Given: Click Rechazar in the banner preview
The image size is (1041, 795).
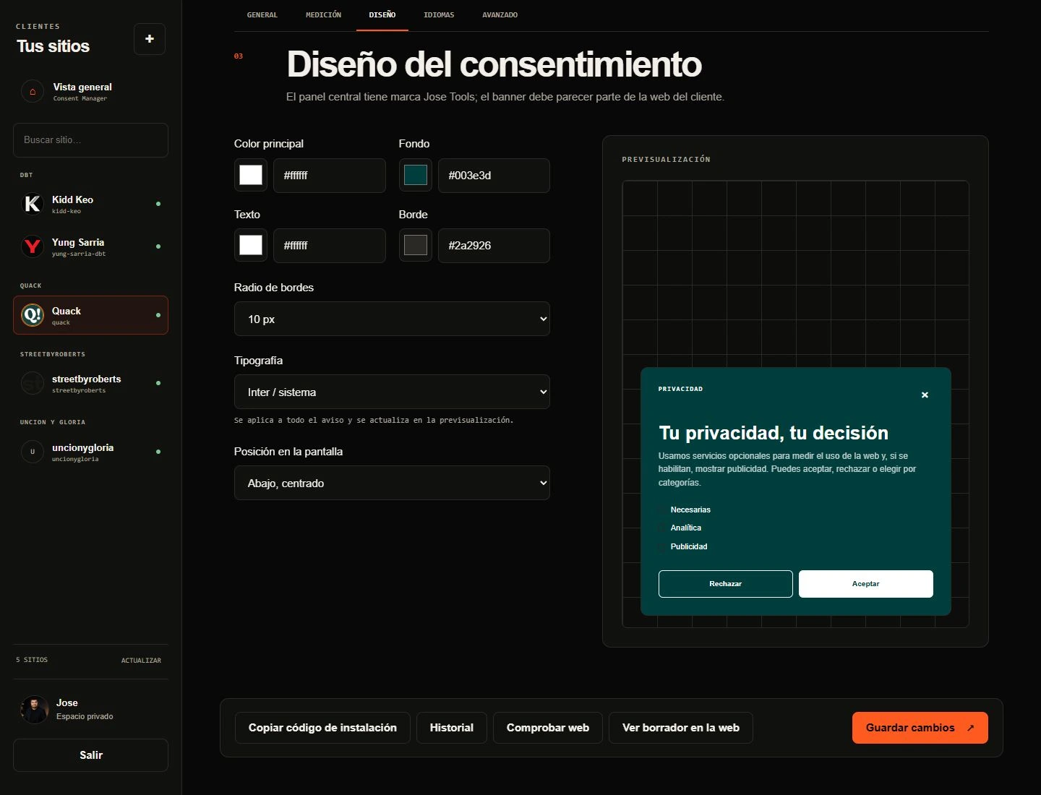Looking at the screenshot, I should pos(725,584).
